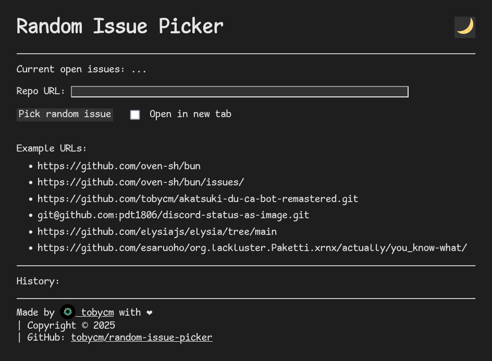This screenshot has width=492, height=361.
Task: Click the Example URLs heading
Action: tap(52, 148)
